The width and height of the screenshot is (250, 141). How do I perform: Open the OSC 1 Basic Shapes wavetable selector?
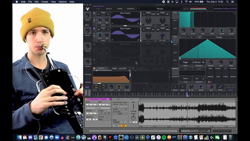(125, 13)
